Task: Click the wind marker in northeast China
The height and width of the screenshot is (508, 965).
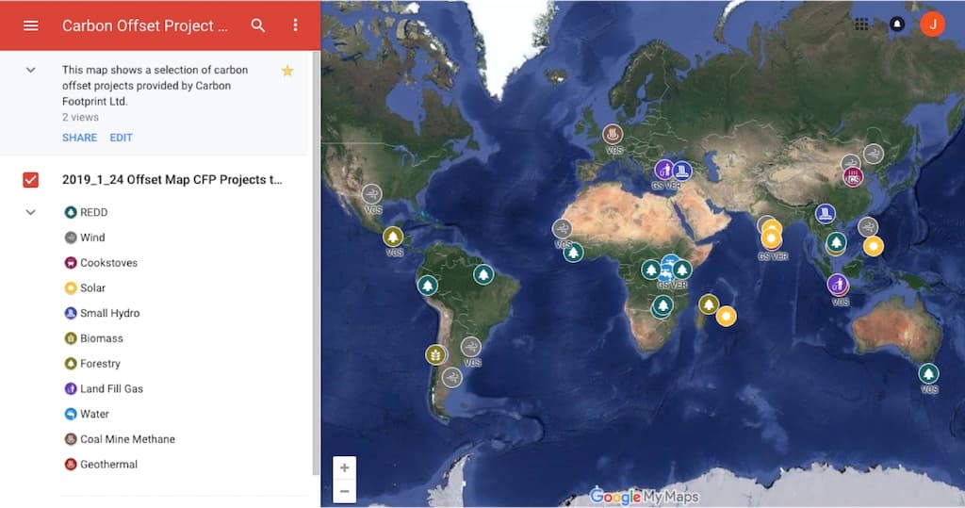Action: tap(874, 154)
